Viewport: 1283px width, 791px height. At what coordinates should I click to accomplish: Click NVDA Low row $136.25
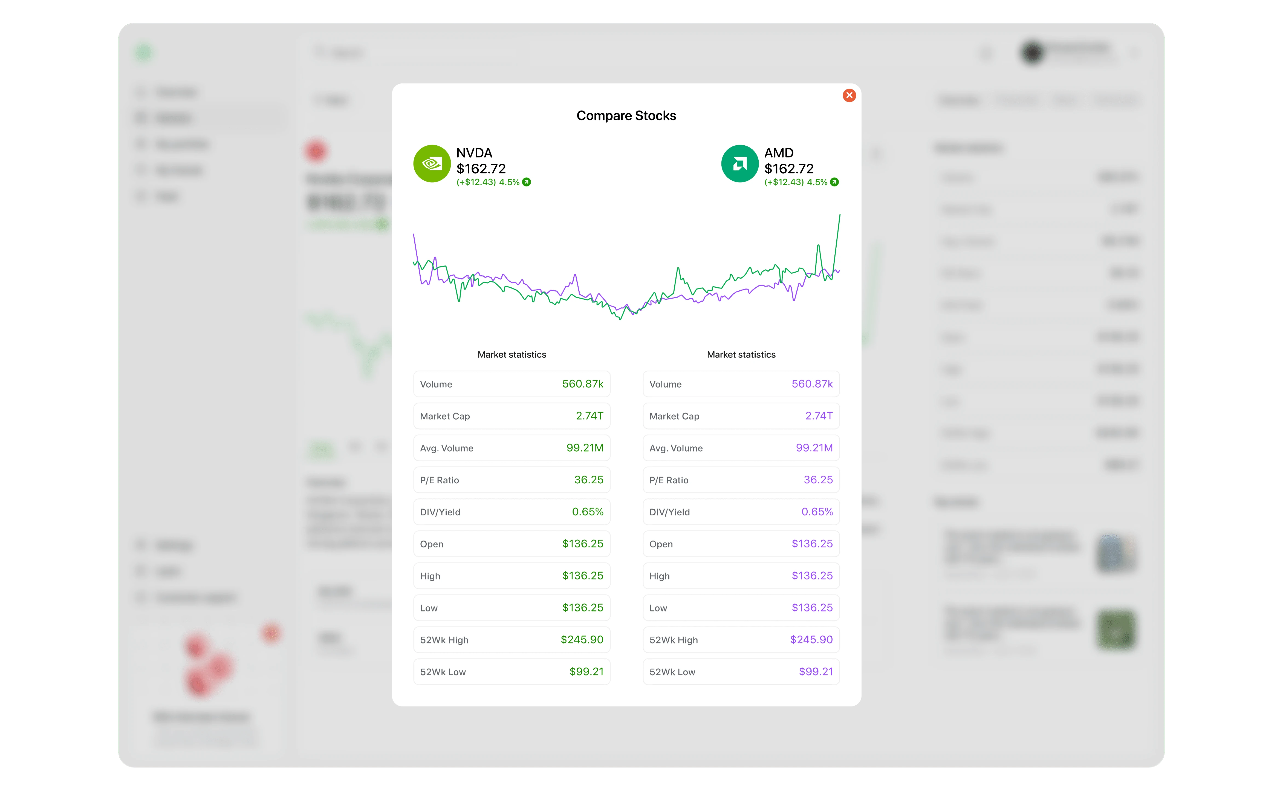pyautogui.click(x=512, y=607)
